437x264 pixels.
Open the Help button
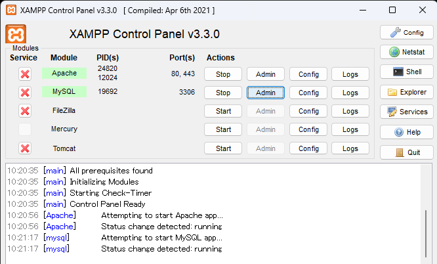(x=406, y=132)
